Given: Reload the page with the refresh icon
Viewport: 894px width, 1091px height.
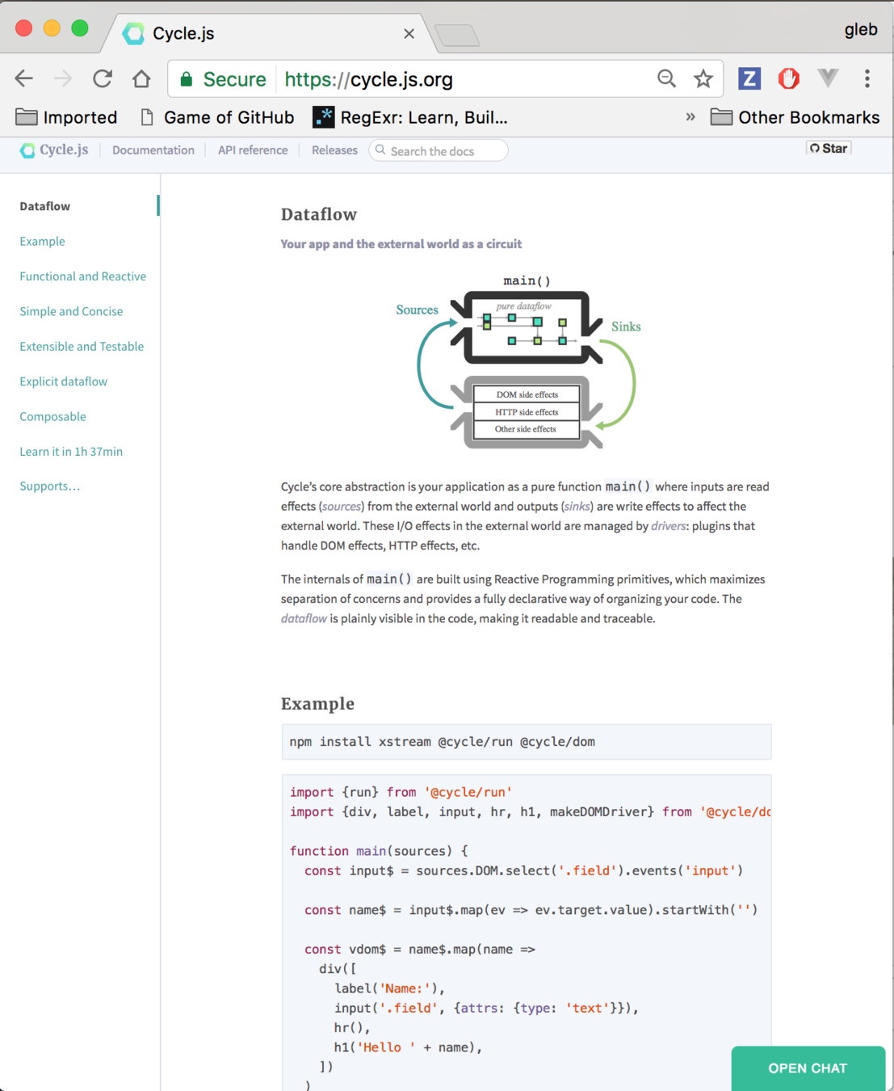Looking at the screenshot, I should click(103, 78).
